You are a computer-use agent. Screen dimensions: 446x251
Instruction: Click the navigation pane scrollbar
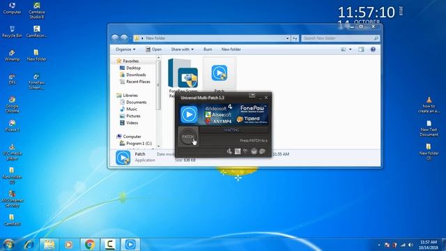158,85
